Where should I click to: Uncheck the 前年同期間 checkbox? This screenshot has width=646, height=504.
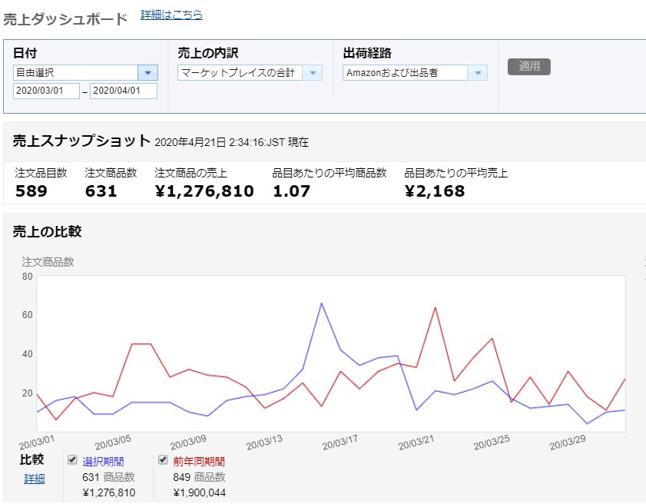(x=163, y=460)
